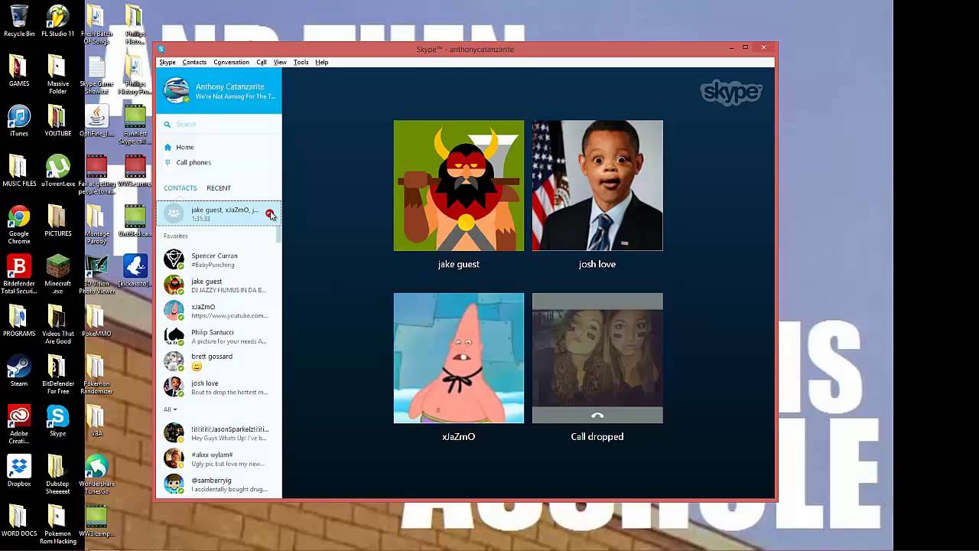Open the PokeMMO folder on desktop
This screenshot has height=551, width=979.
(x=96, y=321)
